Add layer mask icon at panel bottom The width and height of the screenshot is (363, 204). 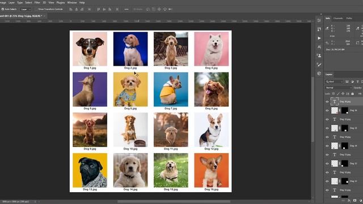pos(355,201)
